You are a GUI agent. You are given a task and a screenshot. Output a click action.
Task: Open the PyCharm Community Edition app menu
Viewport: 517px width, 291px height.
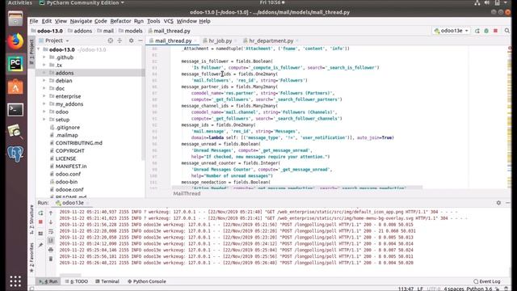point(82,2)
